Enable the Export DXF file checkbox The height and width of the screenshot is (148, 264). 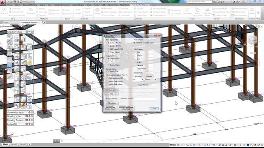pyautogui.click(x=107, y=72)
